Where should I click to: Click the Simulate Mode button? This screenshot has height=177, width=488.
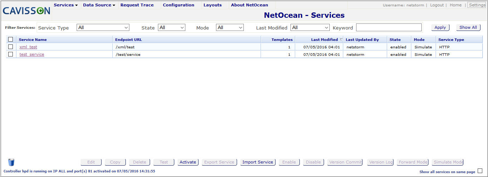pyautogui.click(x=448, y=162)
